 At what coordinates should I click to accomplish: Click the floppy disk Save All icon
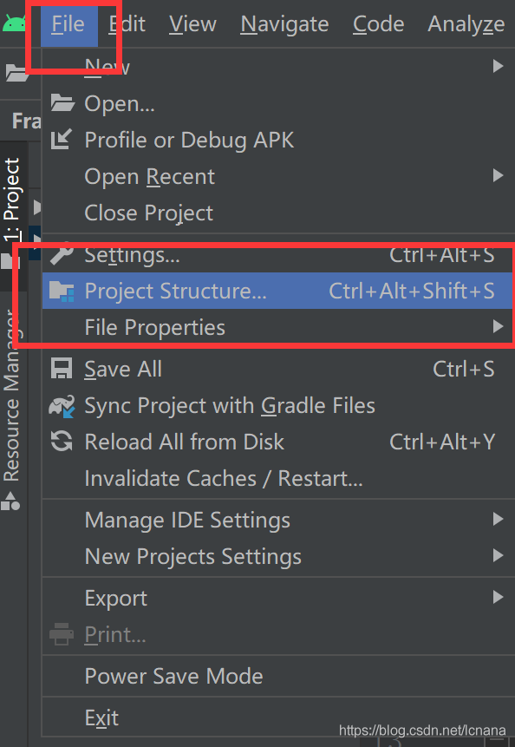tap(62, 369)
